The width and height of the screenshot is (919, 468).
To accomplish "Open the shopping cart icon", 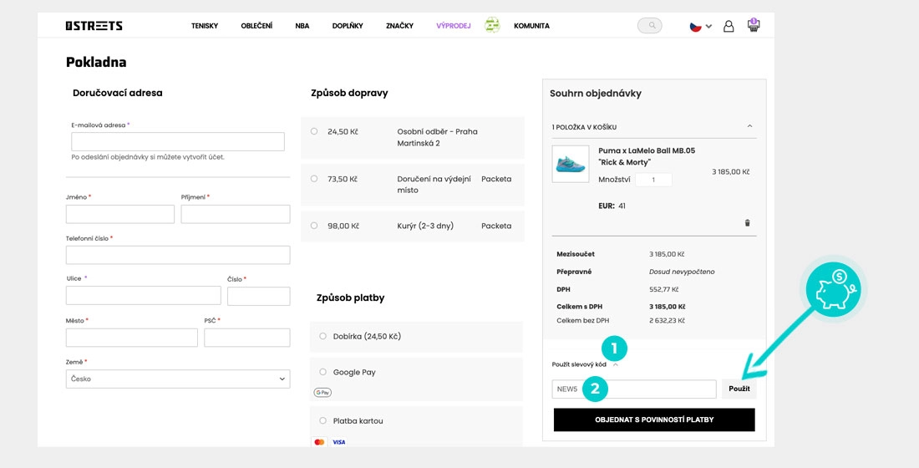I will tap(754, 25).
